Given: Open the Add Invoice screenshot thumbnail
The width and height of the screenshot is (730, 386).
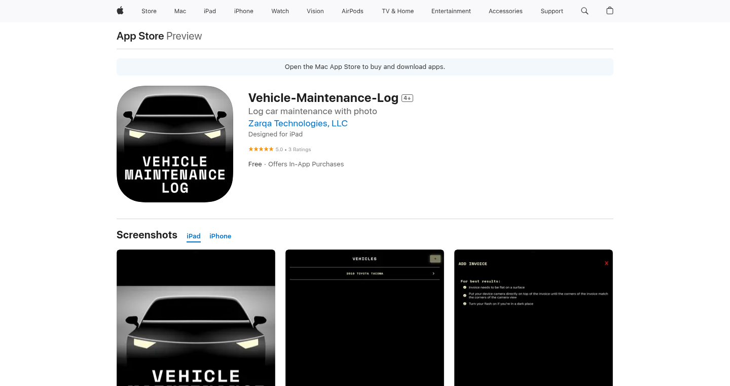Looking at the screenshot, I should click(x=533, y=318).
